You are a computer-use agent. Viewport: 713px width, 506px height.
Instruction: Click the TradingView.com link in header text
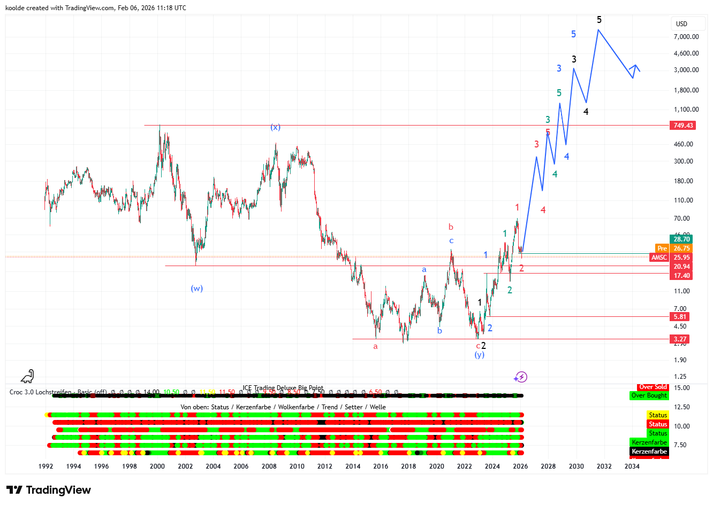pos(89,8)
